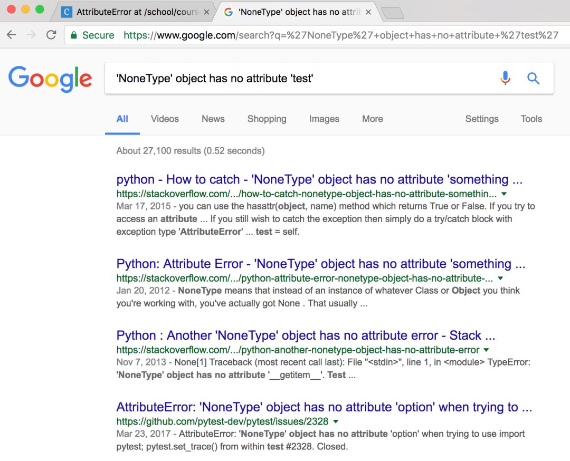Close the AttributeError at /school tab

click(x=206, y=12)
